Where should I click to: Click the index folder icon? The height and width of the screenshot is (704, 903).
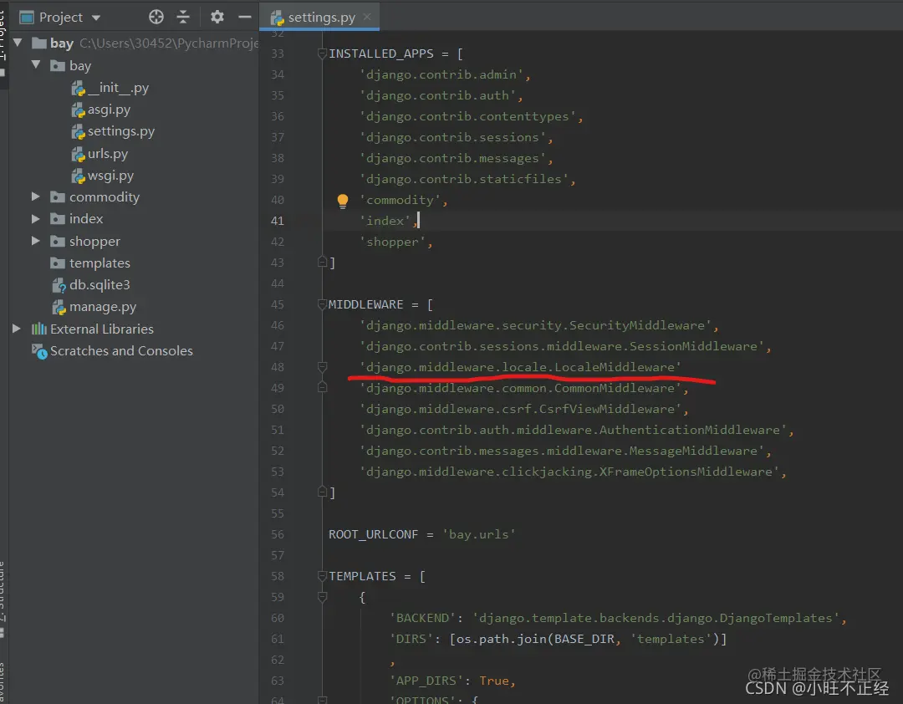[x=58, y=219]
